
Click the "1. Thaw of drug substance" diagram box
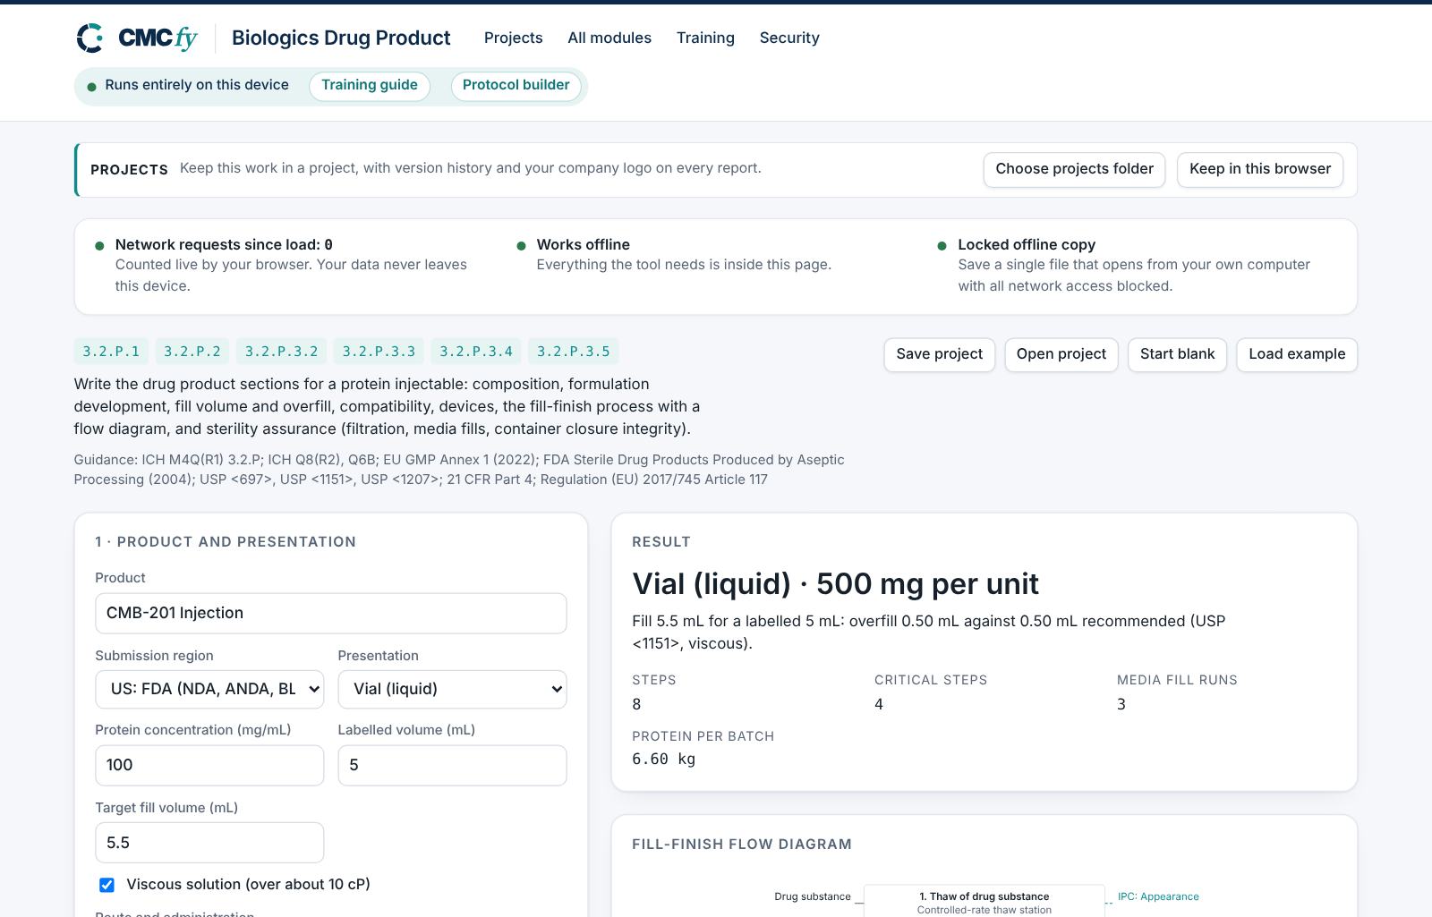pos(984,901)
